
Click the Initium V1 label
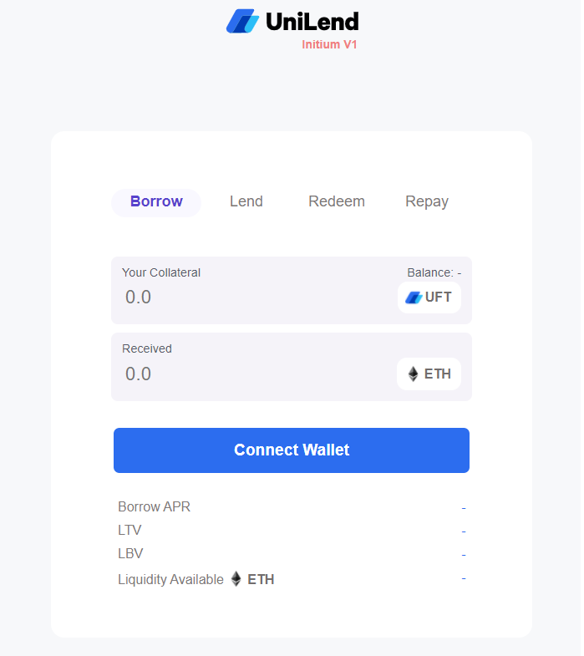point(330,45)
